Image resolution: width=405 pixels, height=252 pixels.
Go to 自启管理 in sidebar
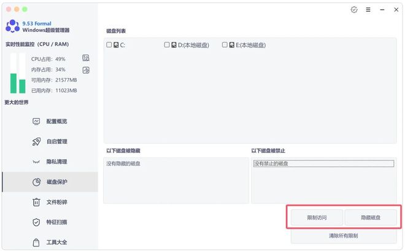coord(50,141)
